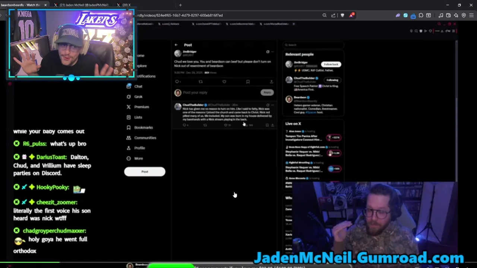The height and width of the screenshot is (268, 477).
Task: Click share icon on JimBridger's post
Action: (x=271, y=82)
